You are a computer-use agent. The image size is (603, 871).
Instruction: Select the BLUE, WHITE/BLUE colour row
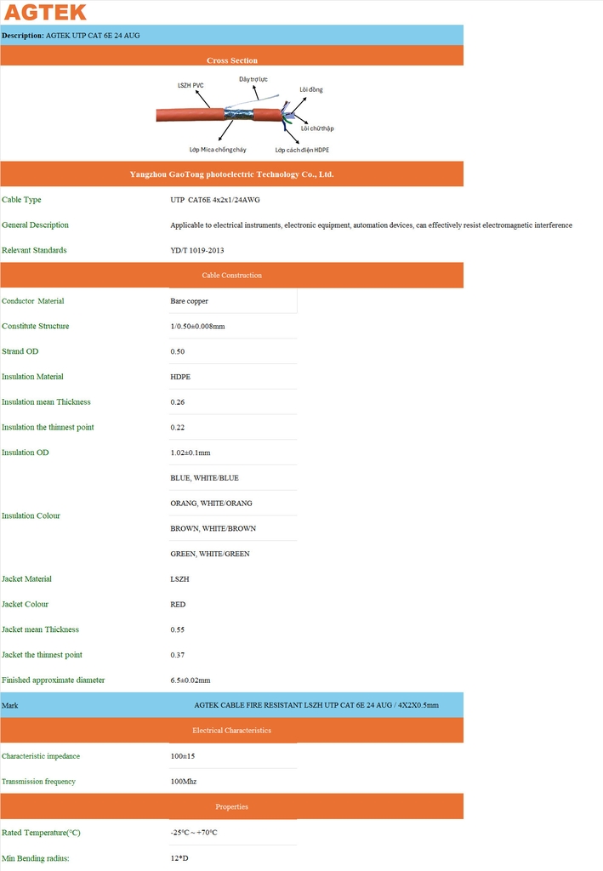point(204,478)
